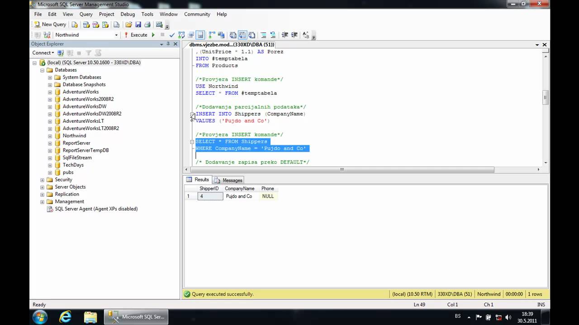
Task: Open the Connect dropdown in Object Explorer
Action: [43, 53]
